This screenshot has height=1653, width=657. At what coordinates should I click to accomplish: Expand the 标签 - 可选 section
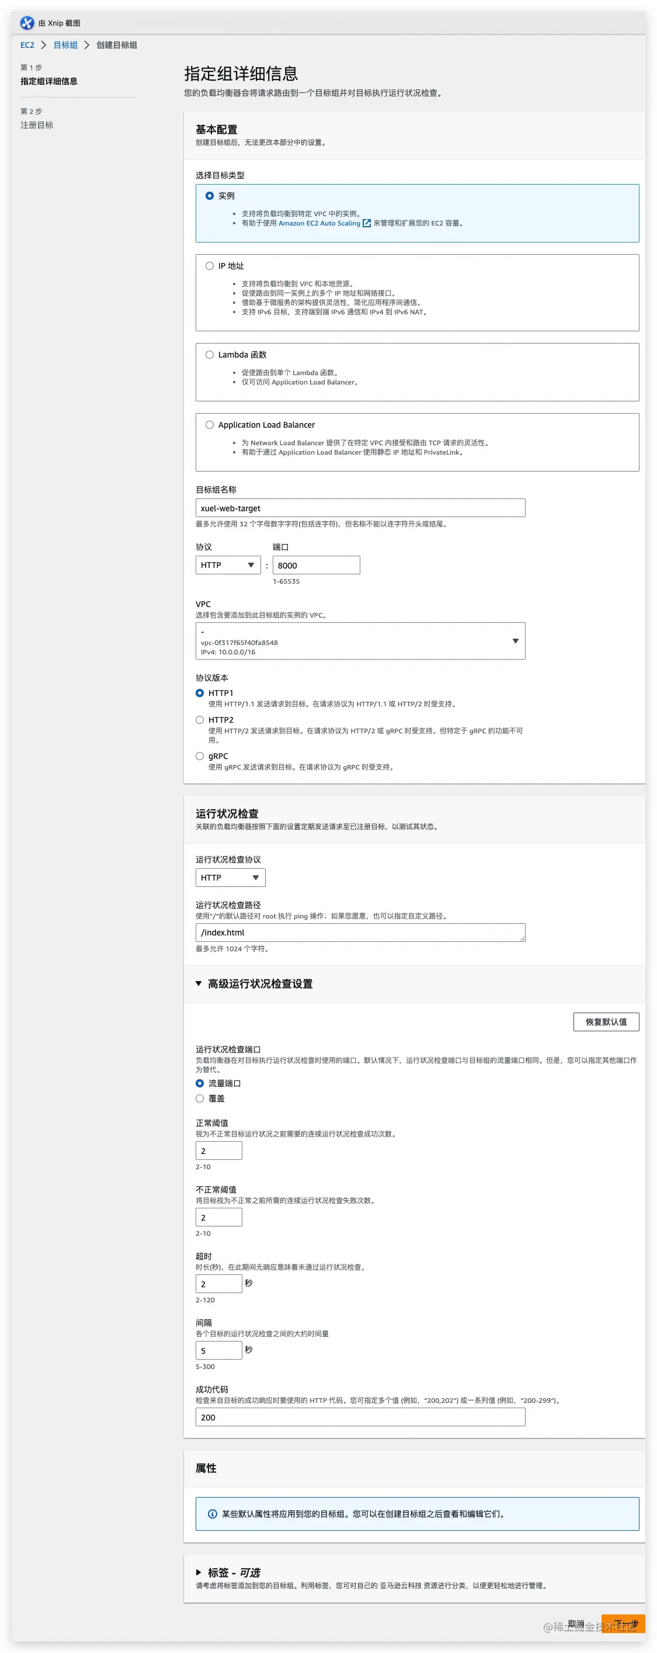click(199, 1572)
